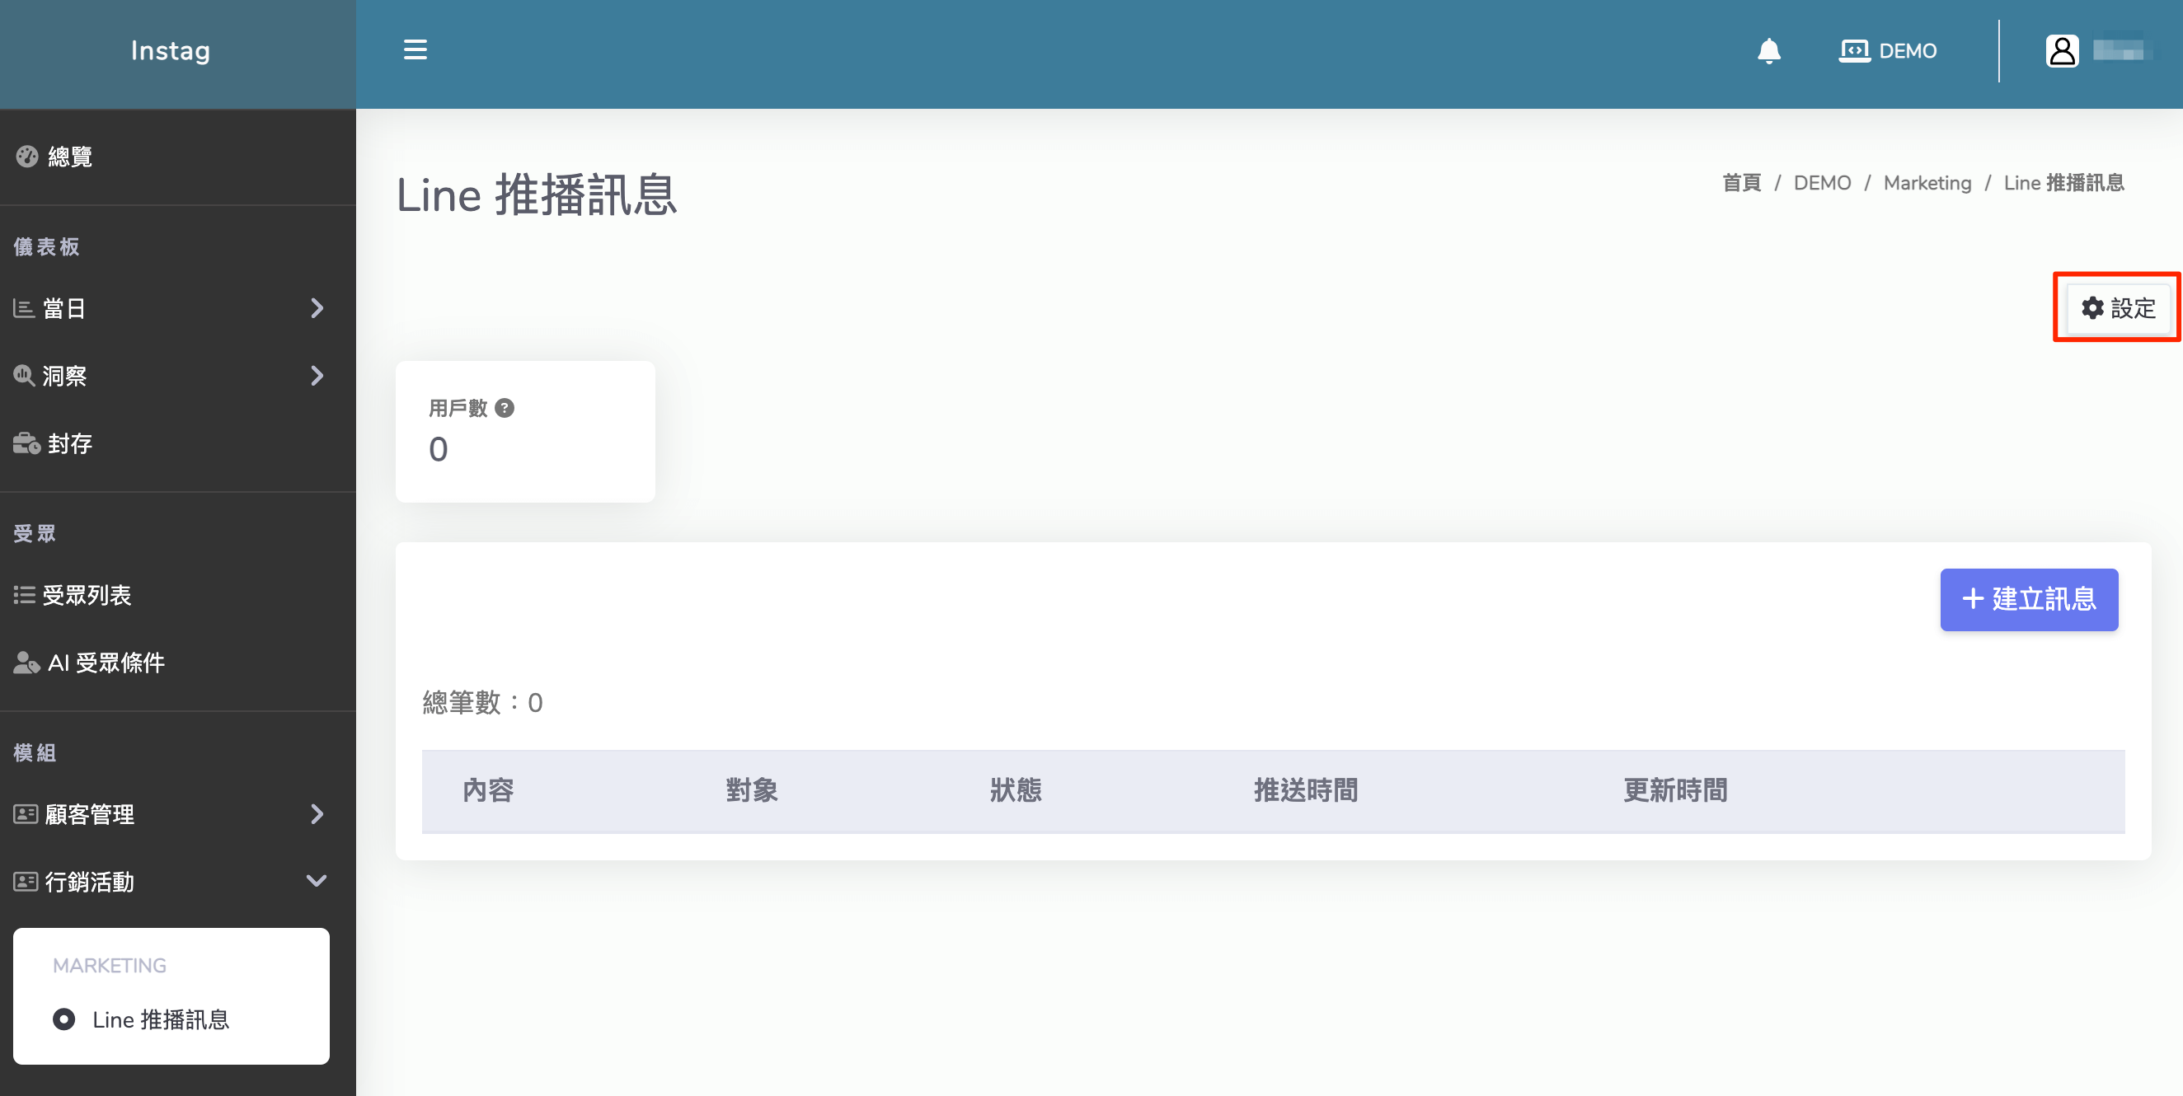Viewport: 2183px width, 1096px height.
Task: Select the Line 推播訊息 radio item
Action: (x=63, y=1019)
